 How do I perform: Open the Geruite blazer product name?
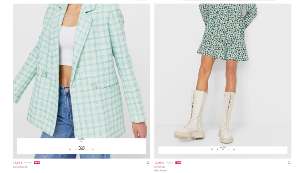[20, 167]
